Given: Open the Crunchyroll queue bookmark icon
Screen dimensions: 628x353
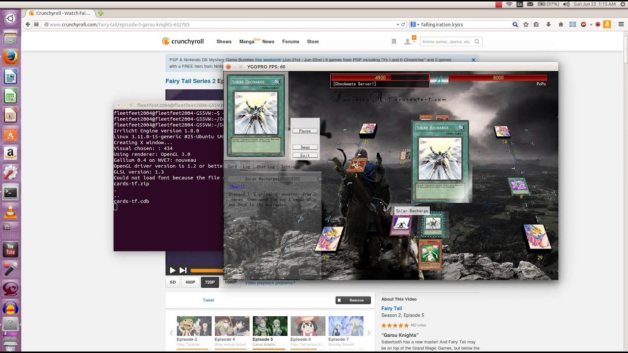Looking at the screenshot, I should 393,42.
